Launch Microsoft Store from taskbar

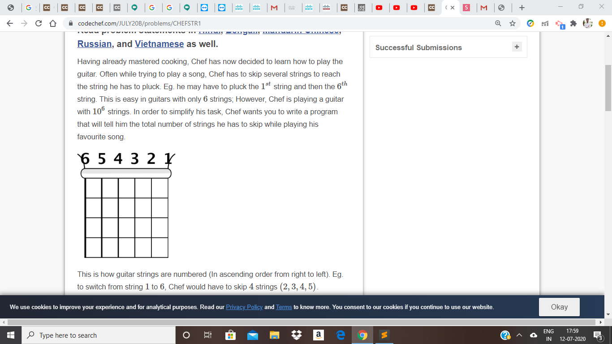point(230,335)
